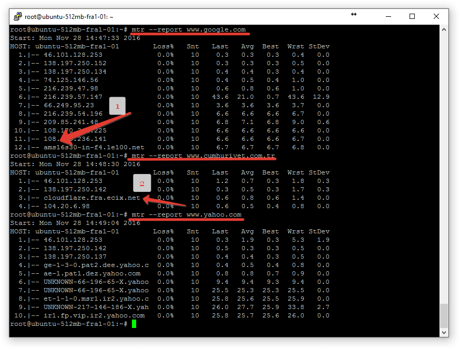Click the scrollbar up arrow
The width and height of the screenshot is (460, 349).
[x=444, y=29]
